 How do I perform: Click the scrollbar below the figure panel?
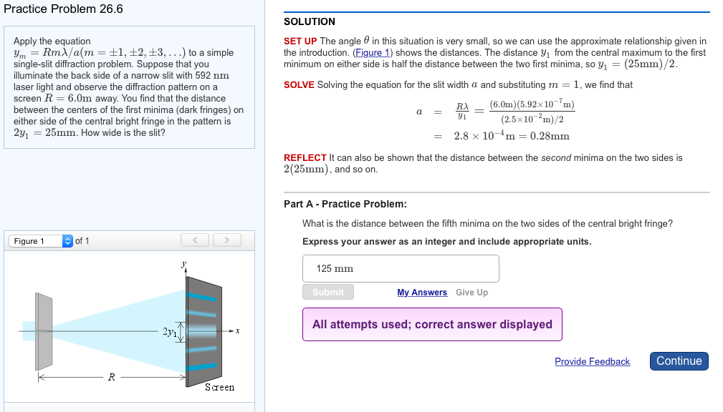(x=129, y=409)
